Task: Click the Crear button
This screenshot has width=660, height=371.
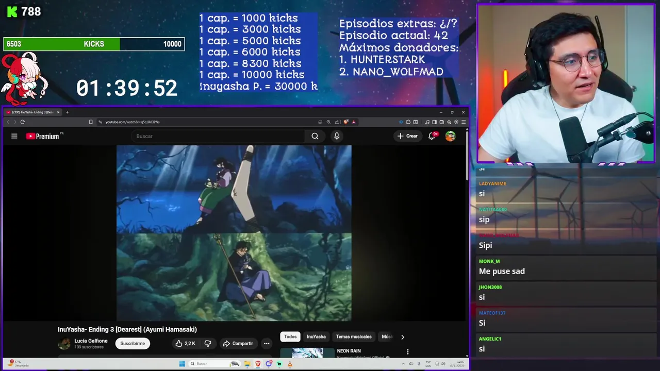Action: pos(407,136)
